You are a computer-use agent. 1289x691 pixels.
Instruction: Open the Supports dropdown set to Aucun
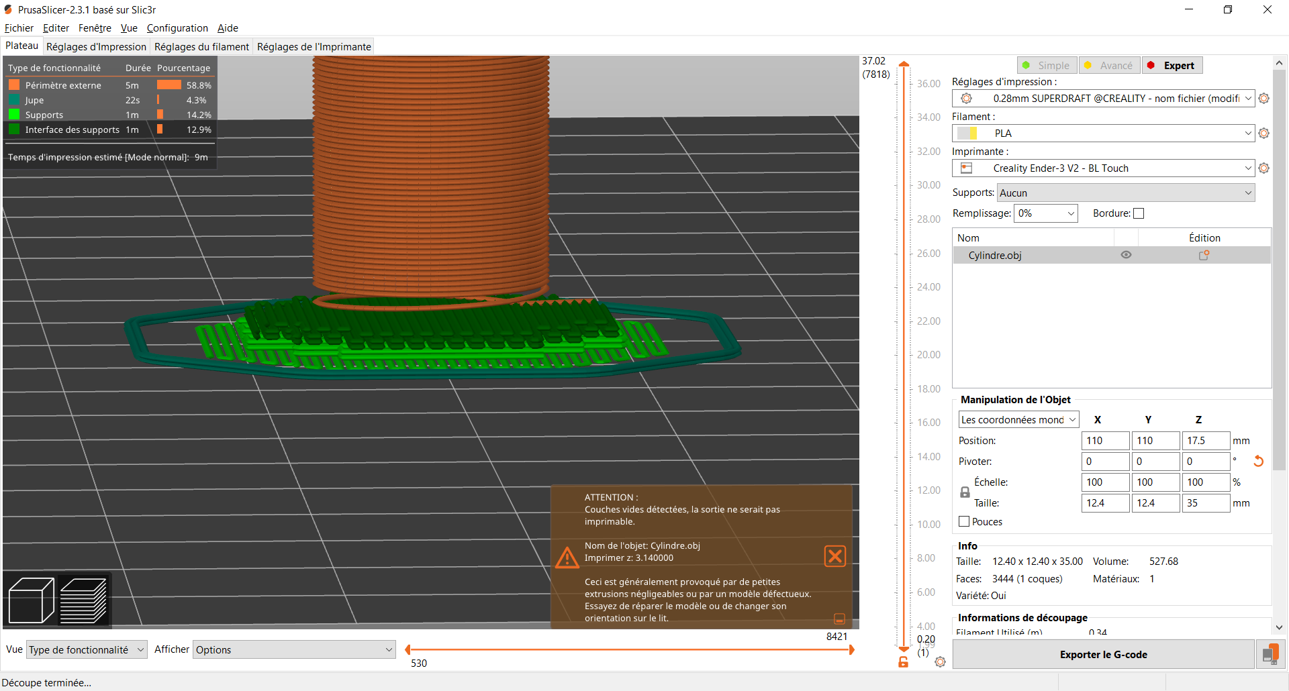click(1125, 193)
